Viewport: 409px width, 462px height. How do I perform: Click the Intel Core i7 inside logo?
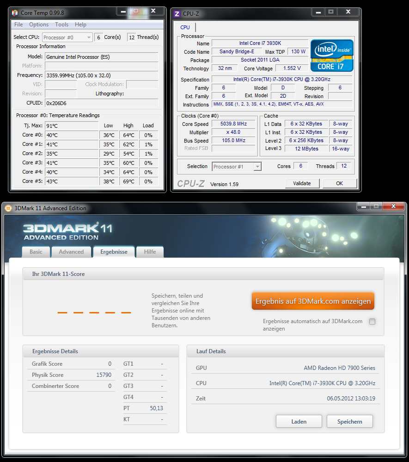click(332, 56)
